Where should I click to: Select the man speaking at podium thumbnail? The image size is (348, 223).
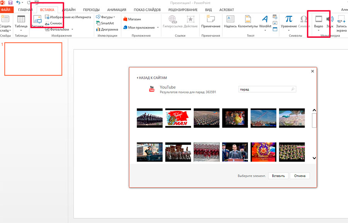click(235, 152)
